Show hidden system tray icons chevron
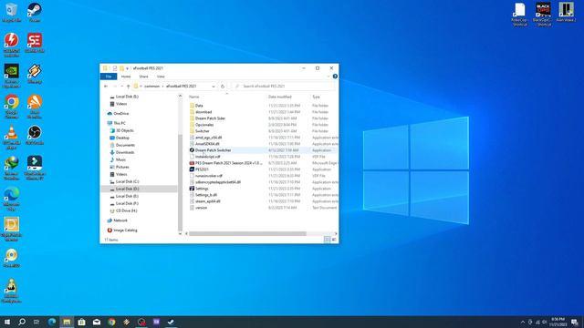The image size is (584, 328). click(523, 322)
